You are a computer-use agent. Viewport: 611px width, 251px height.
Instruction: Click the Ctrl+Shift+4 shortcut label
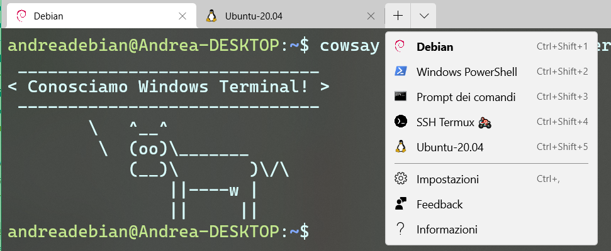click(562, 122)
